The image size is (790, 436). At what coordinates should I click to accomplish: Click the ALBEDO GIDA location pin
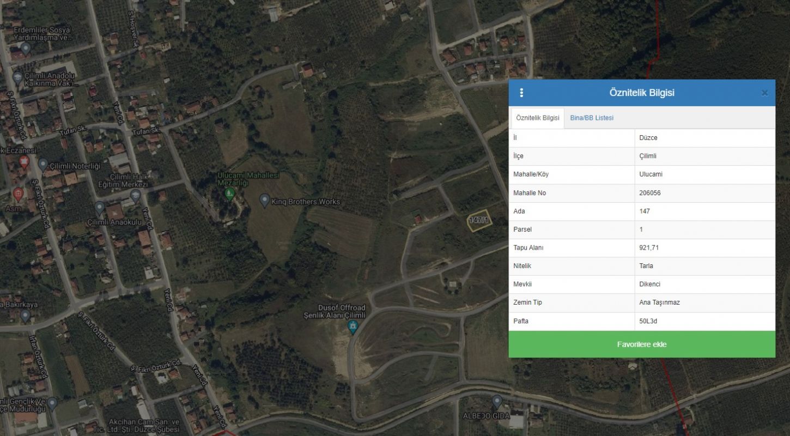click(496, 402)
